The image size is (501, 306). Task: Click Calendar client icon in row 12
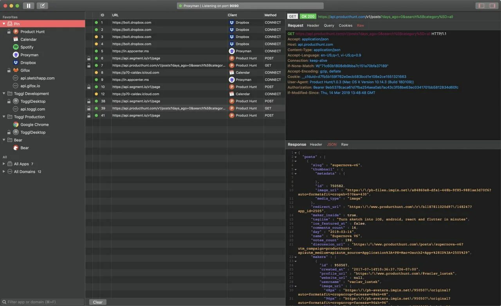tap(232, 94)
